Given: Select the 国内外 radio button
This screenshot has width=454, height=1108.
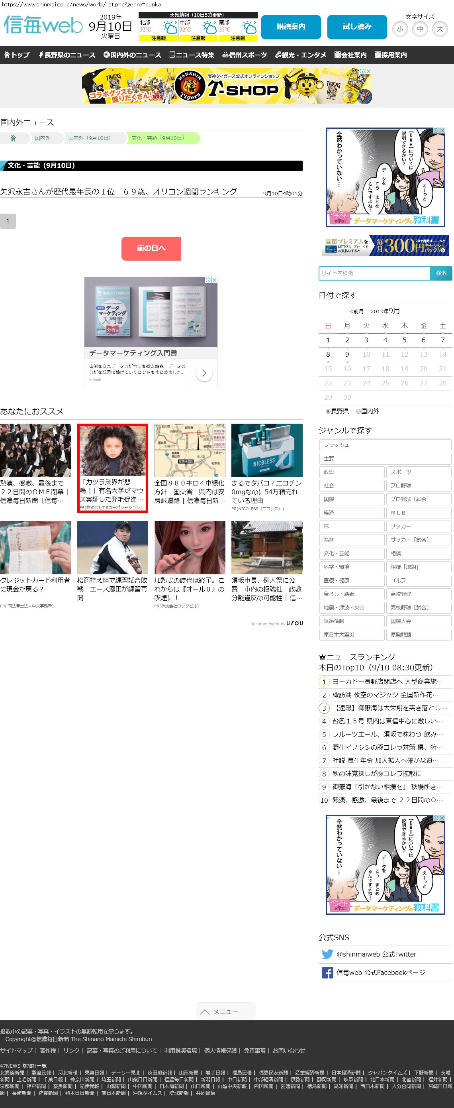Looking at the screenshot, I should pos(358,411).
